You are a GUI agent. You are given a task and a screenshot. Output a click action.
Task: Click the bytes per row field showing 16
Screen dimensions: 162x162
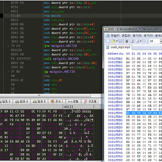pos(155,41)
